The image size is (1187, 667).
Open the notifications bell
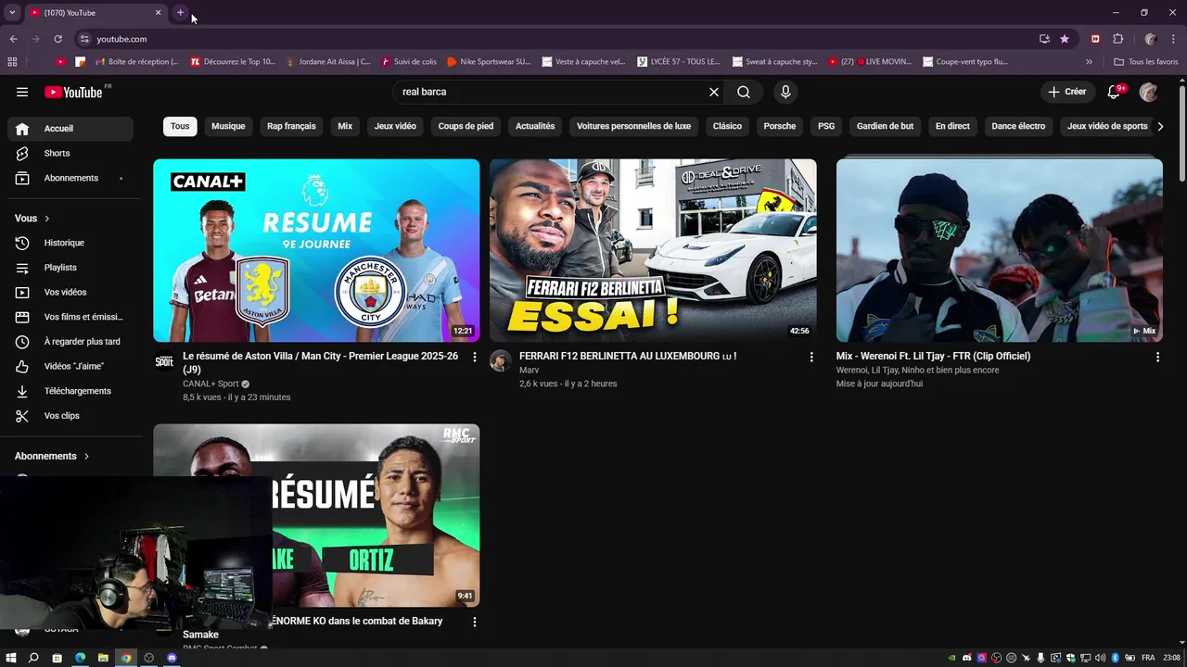coord(1115,92)
